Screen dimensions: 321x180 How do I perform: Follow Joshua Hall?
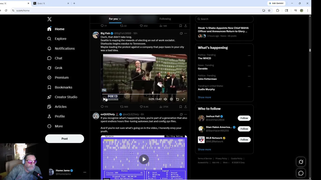point(244,118)
